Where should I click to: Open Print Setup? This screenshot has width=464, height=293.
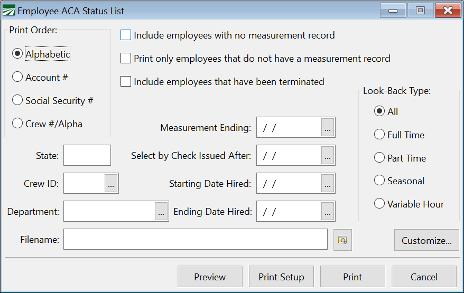pyautogui.click(x=281, y=277)
